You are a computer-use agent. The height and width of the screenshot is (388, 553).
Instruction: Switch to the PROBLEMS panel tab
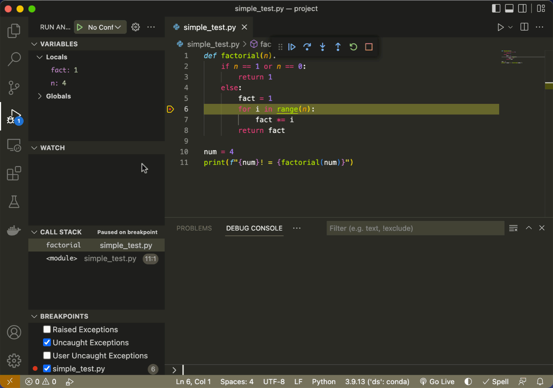pyautogui.click(x=194, y=228)
